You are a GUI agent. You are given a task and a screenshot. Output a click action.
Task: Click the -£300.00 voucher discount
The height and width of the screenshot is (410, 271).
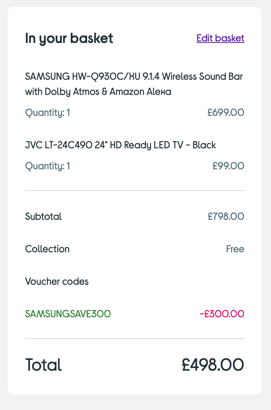pyautogui.click(x=222, y=314)
